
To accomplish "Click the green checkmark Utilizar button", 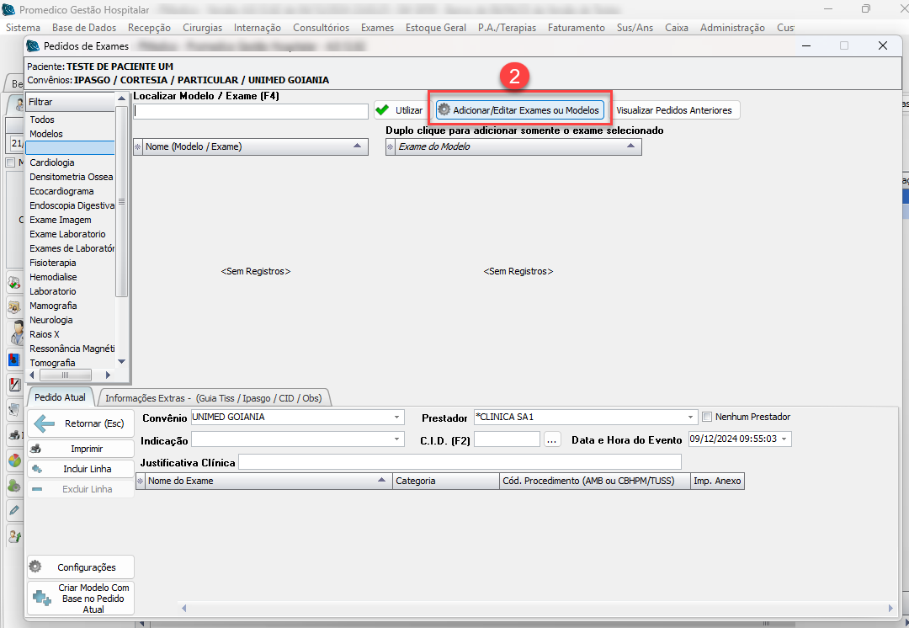I will 400,110.
